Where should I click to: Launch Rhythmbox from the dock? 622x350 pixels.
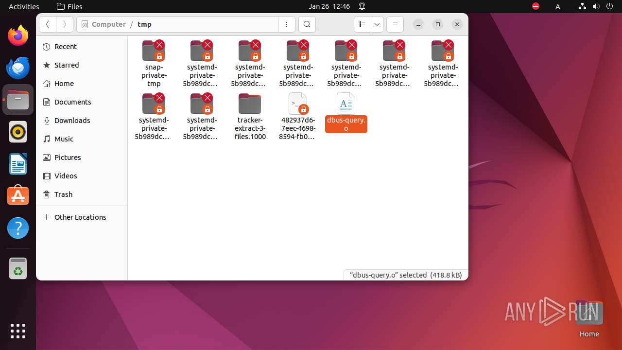(x=18, y=132)
